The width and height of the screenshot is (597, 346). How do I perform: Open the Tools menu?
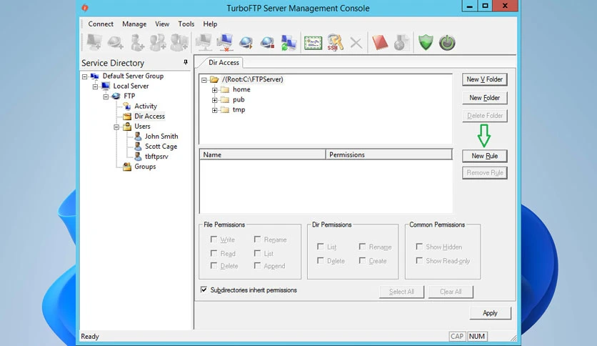coord(186,24)
